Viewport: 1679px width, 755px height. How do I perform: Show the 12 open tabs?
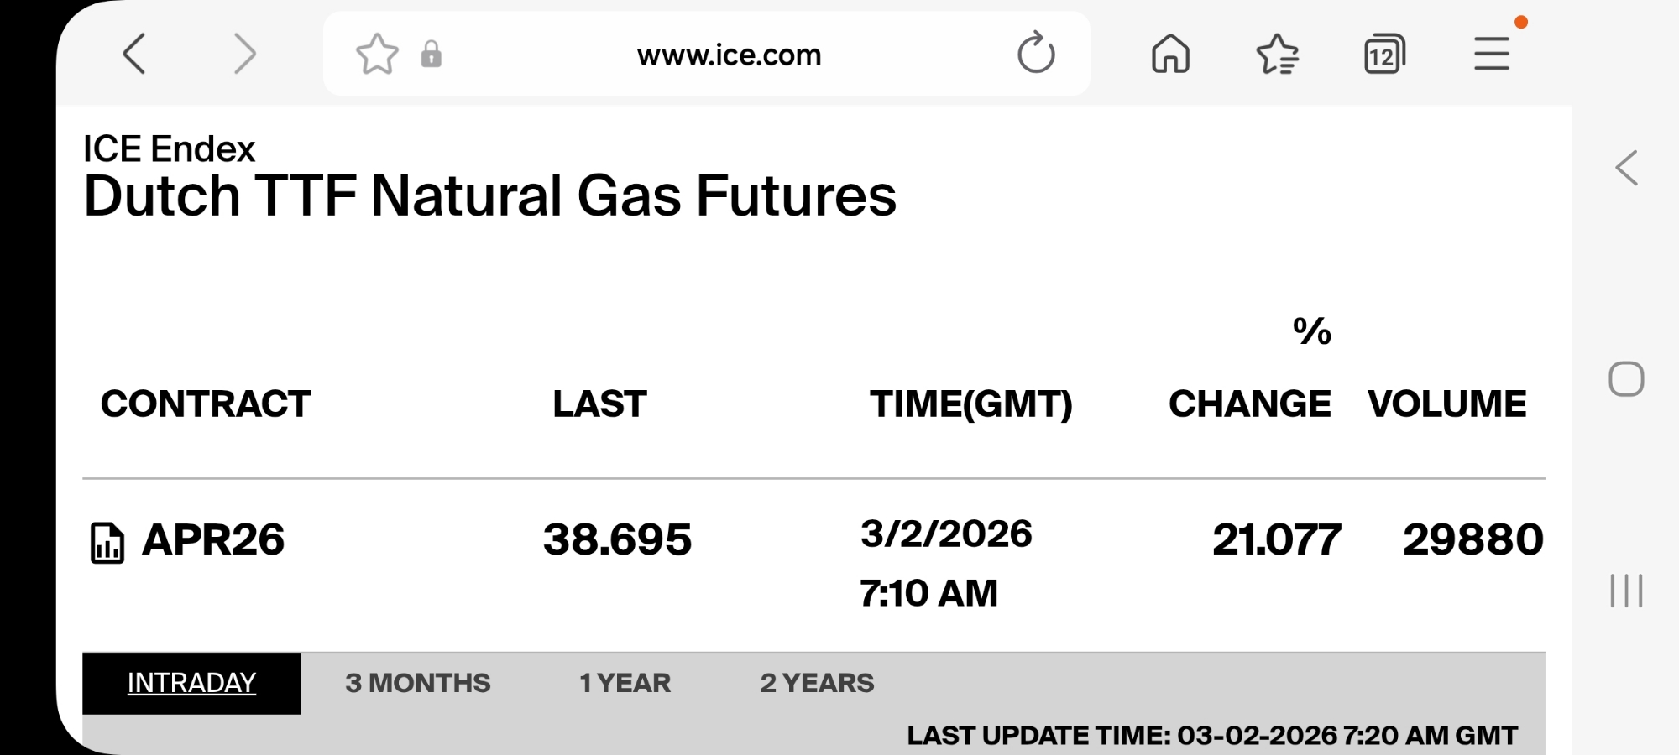[x=1384, y=55]
